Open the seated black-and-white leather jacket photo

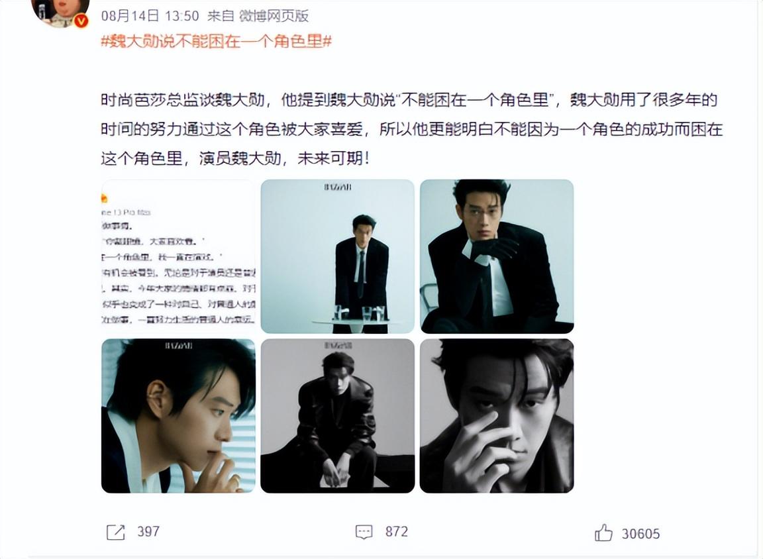[x=338, y=416]
